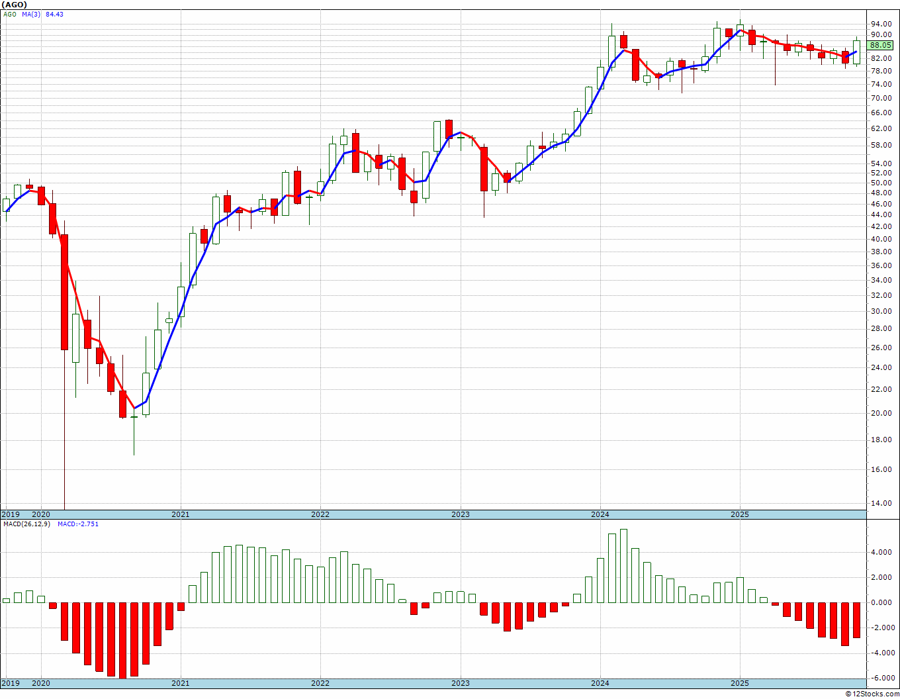This screenshot has height=699, width=900.
Task: Click 2024 on the MACD panel time axis
Action: coord(600,683)
